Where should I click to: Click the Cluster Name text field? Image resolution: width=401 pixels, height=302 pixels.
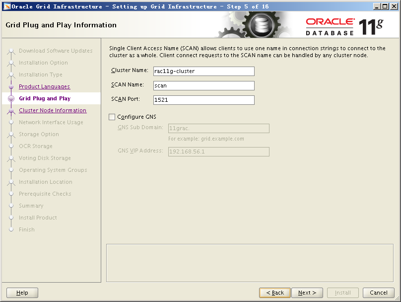coord(204,71)
